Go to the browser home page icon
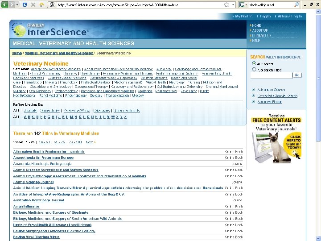The width and height of the screenshot is (321, 241). pyautogui.click(x=41, y=4)
